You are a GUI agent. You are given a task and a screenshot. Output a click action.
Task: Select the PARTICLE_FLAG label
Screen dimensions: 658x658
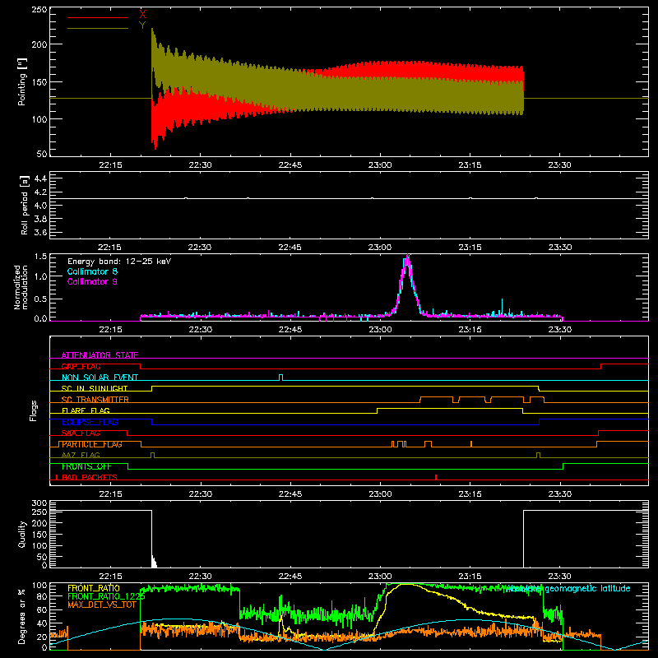(x=92, y=444)
